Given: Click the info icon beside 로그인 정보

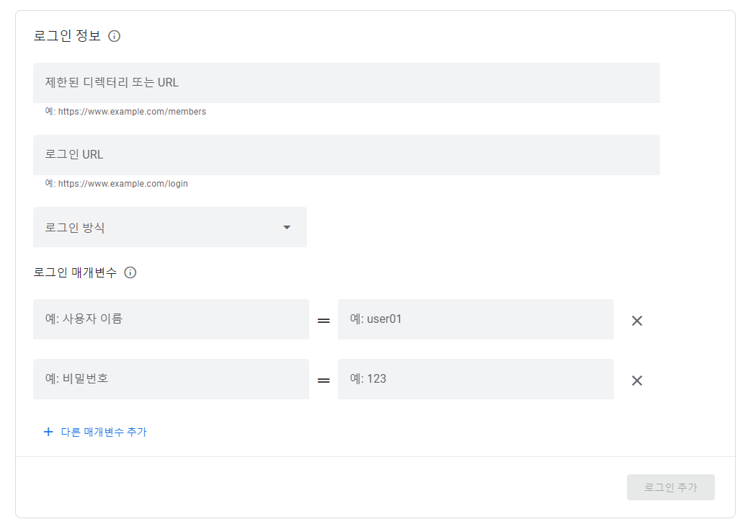Looking at the screenshot, I should [115, 36].
